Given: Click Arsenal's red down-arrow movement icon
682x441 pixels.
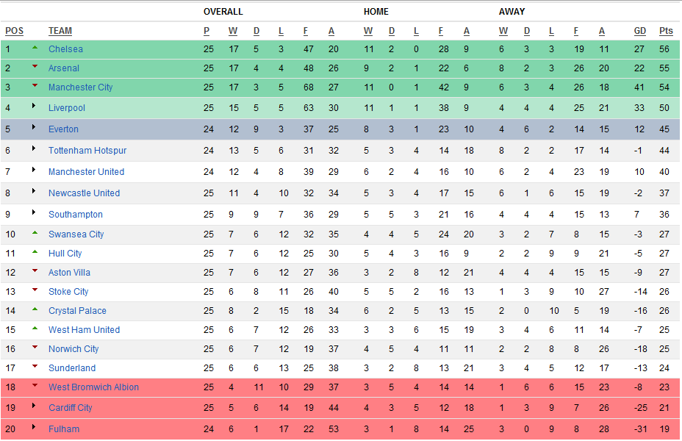Looking at the screenshot, I should click(x=35, y=66).
